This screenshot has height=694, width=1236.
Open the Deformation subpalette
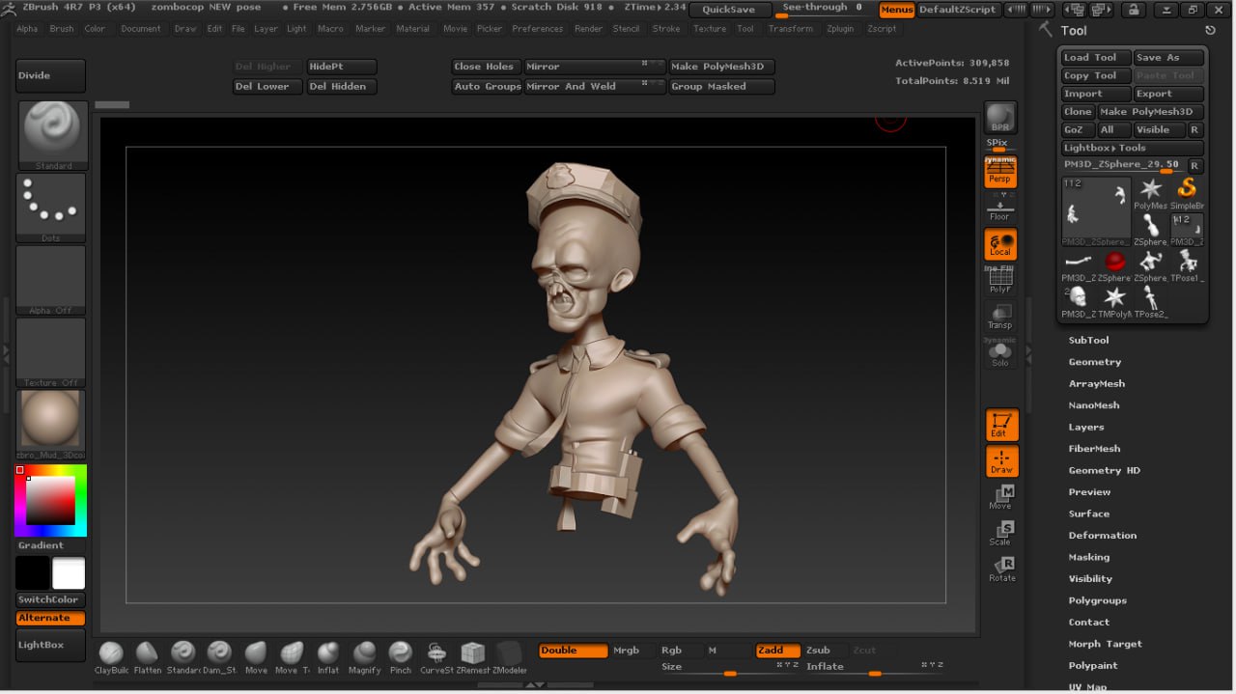[x=1102, y=535]
